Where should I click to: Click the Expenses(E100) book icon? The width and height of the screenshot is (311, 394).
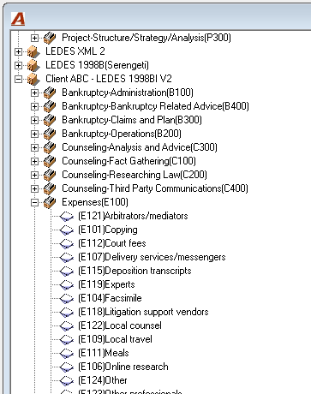point(50,202)
